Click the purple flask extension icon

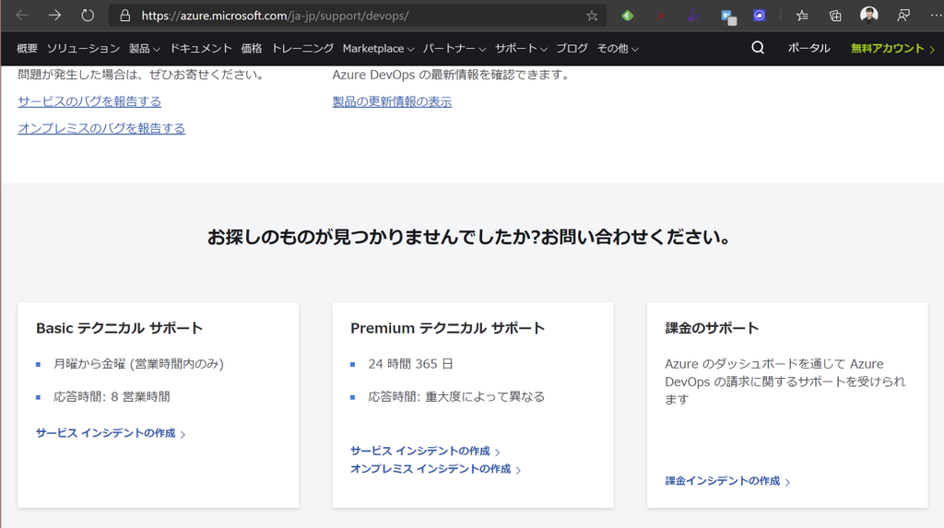pos(693,16)
